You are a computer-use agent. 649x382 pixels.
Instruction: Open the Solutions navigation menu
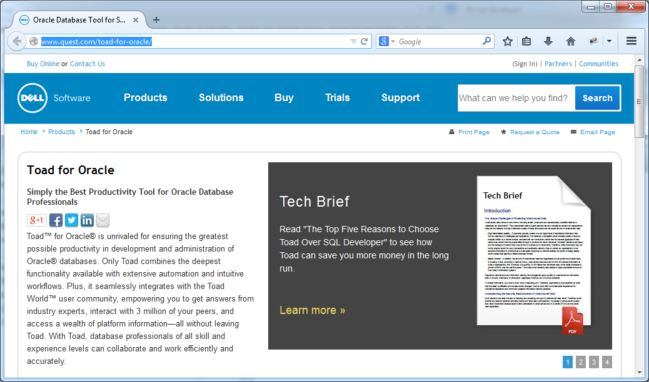(221, 97)
